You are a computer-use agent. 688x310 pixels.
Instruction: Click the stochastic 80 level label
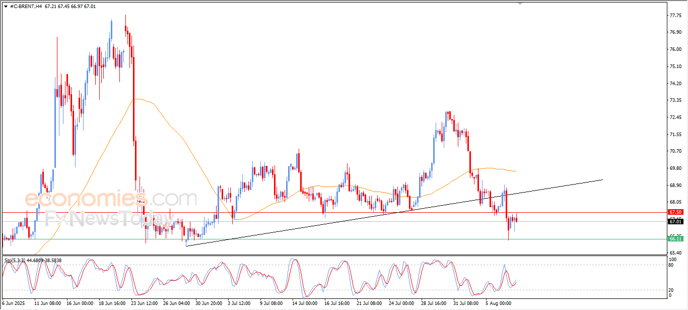pos(672,265)
